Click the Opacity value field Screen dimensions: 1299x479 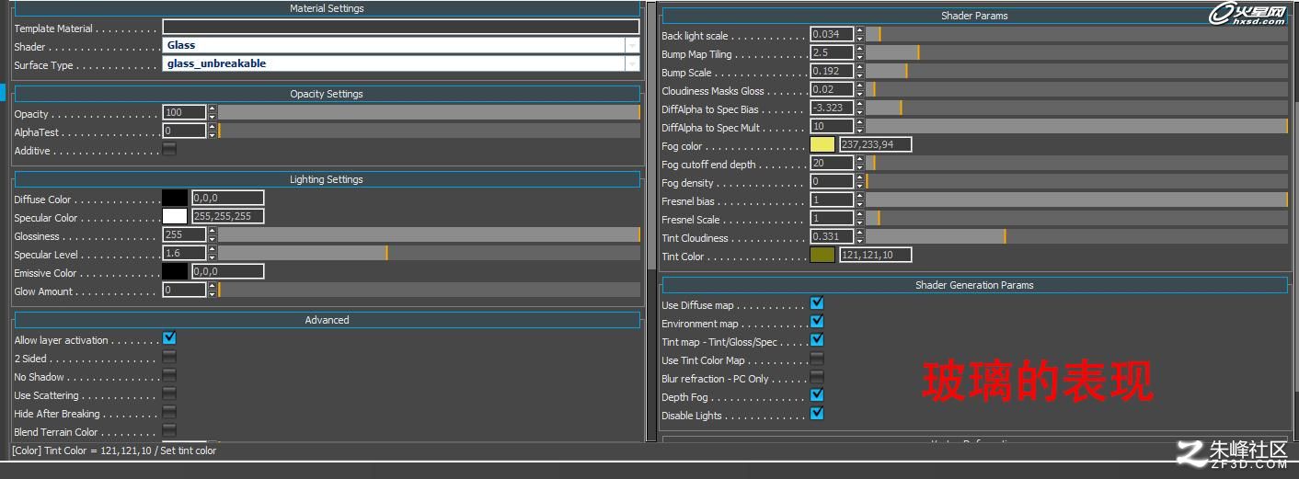click(x=185, y=112)
